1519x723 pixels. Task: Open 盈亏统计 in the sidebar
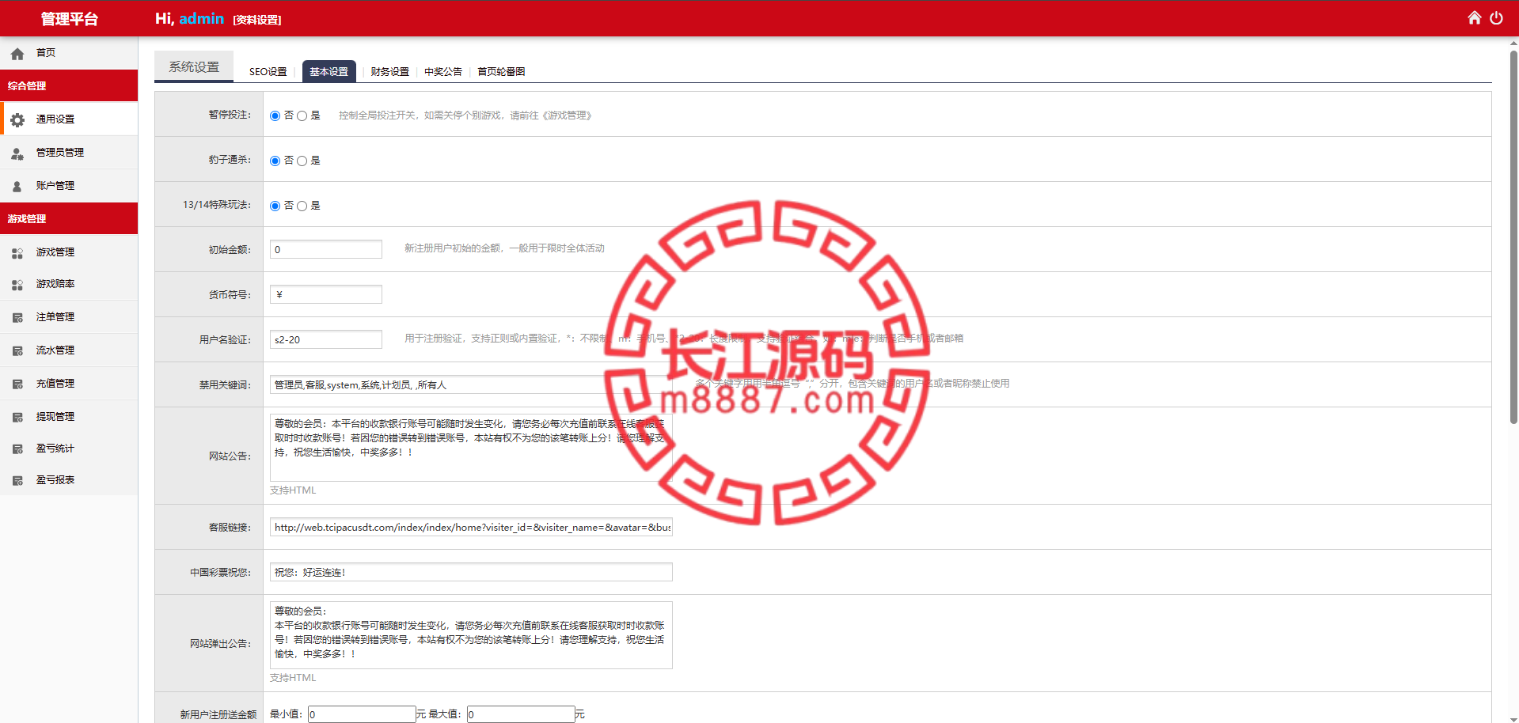click(x=69, y=449)
